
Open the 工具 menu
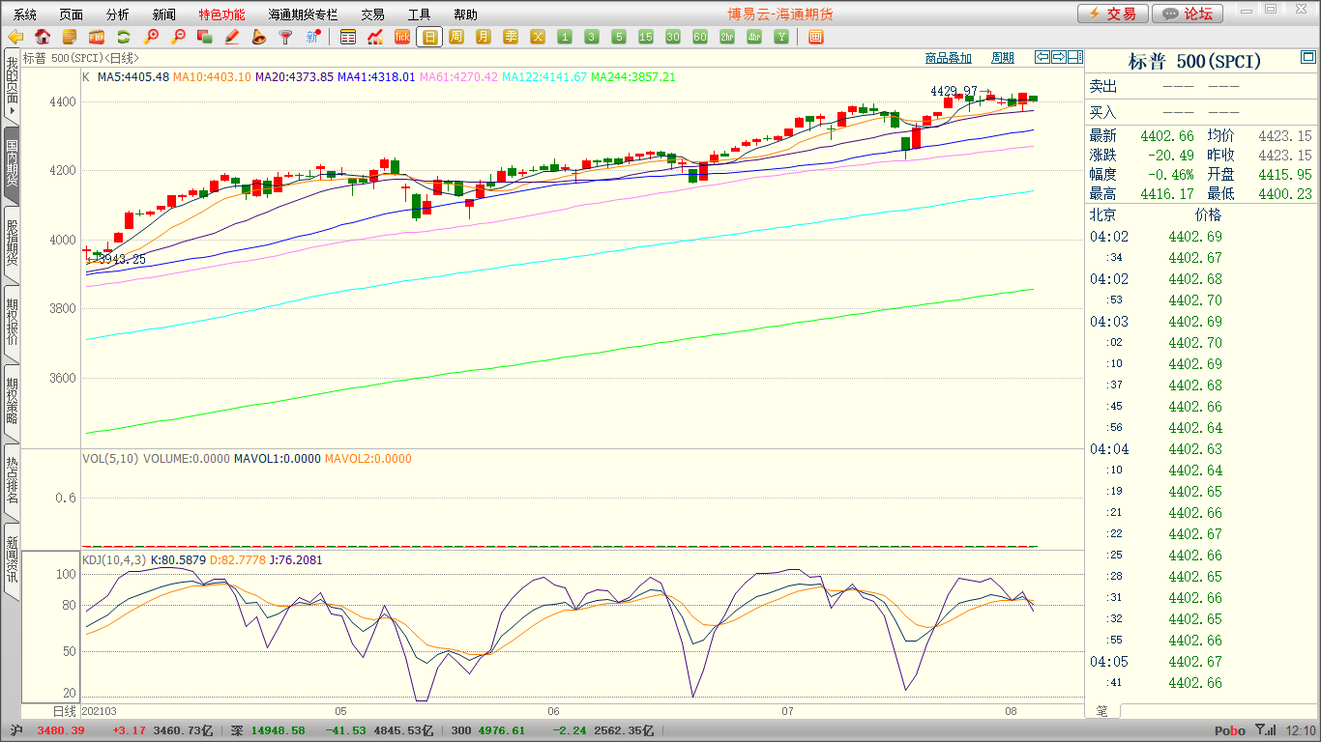[419, 14]
